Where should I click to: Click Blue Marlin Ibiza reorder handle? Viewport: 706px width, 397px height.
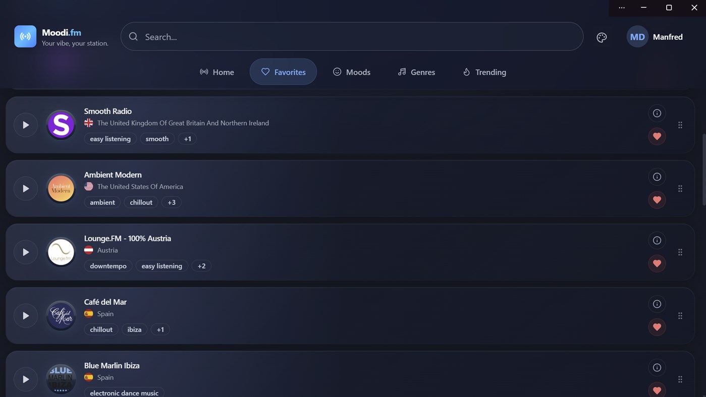pos(680,379)
